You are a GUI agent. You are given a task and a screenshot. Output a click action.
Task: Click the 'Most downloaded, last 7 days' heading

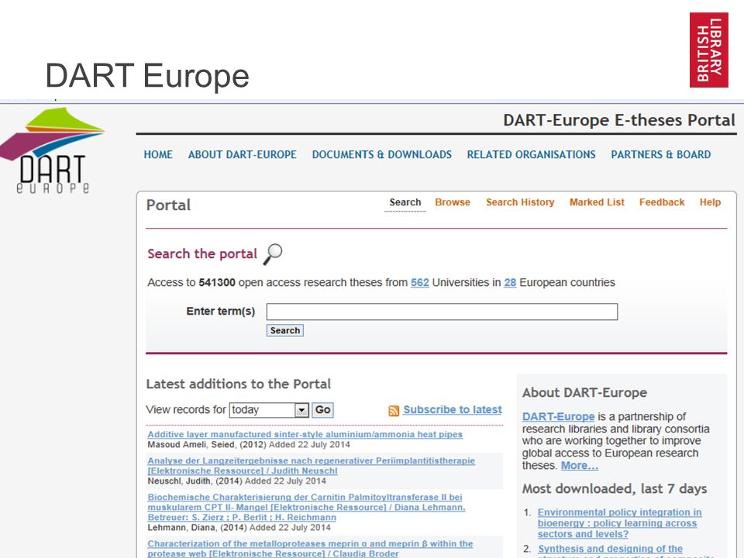615,489
